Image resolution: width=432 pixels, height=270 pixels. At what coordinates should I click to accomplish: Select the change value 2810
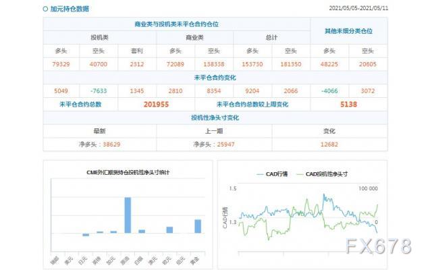pyautogui.click(x=175, y=91)
